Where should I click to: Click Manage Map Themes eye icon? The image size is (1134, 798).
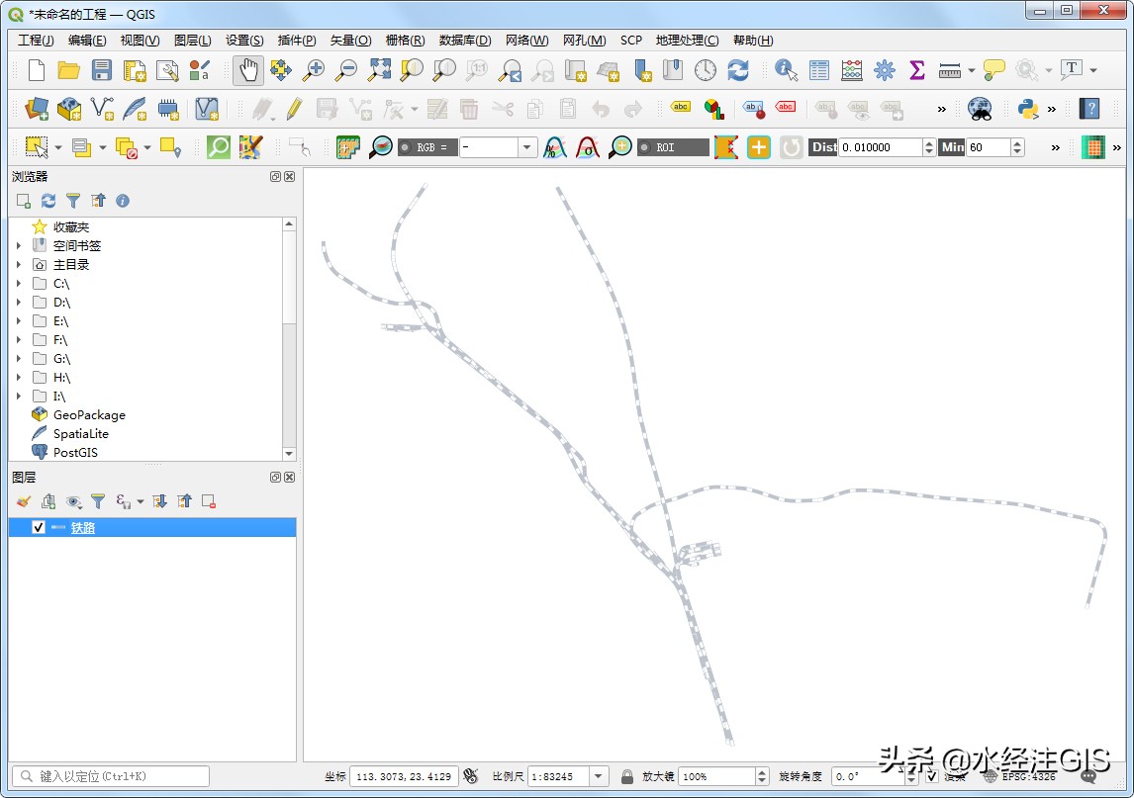(x=72, y=501)
